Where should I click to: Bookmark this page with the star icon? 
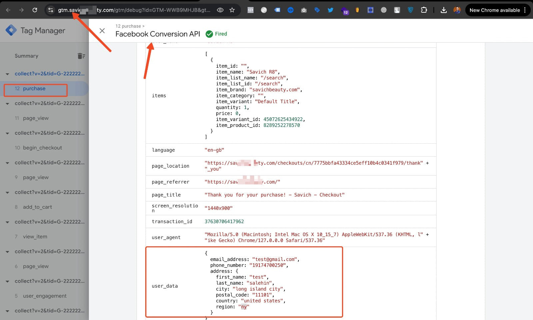tap(232, 10)
